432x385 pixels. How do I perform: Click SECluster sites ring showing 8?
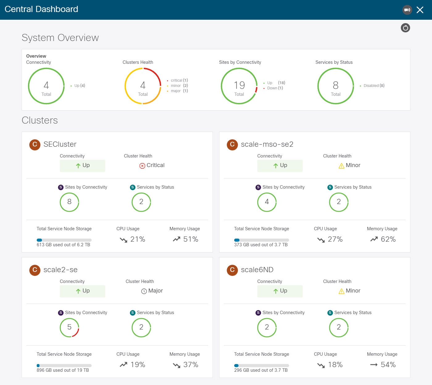point(69,202)
